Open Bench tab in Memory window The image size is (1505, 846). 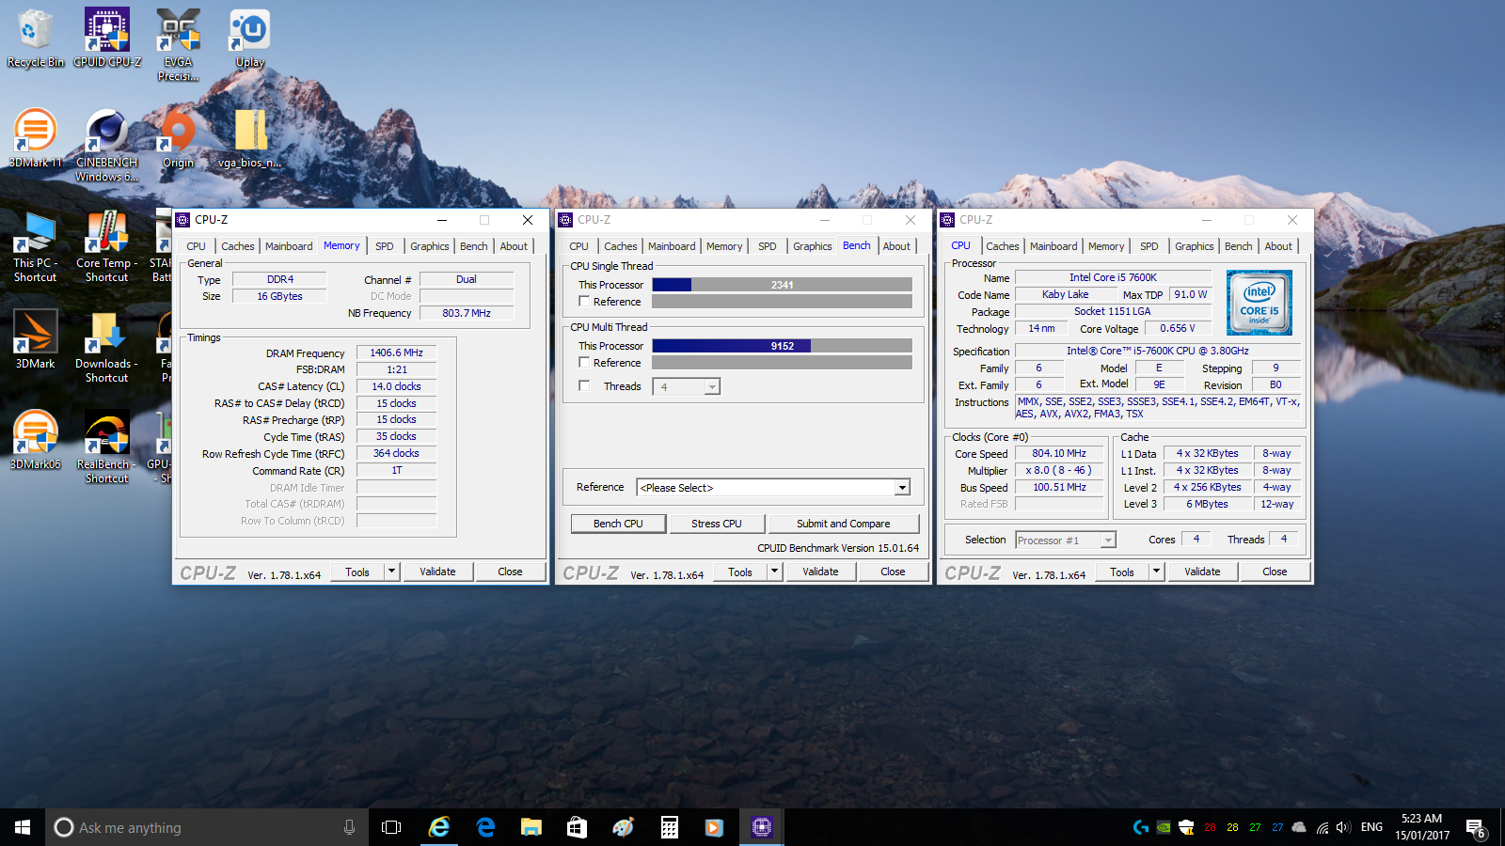tap(473, 246)
